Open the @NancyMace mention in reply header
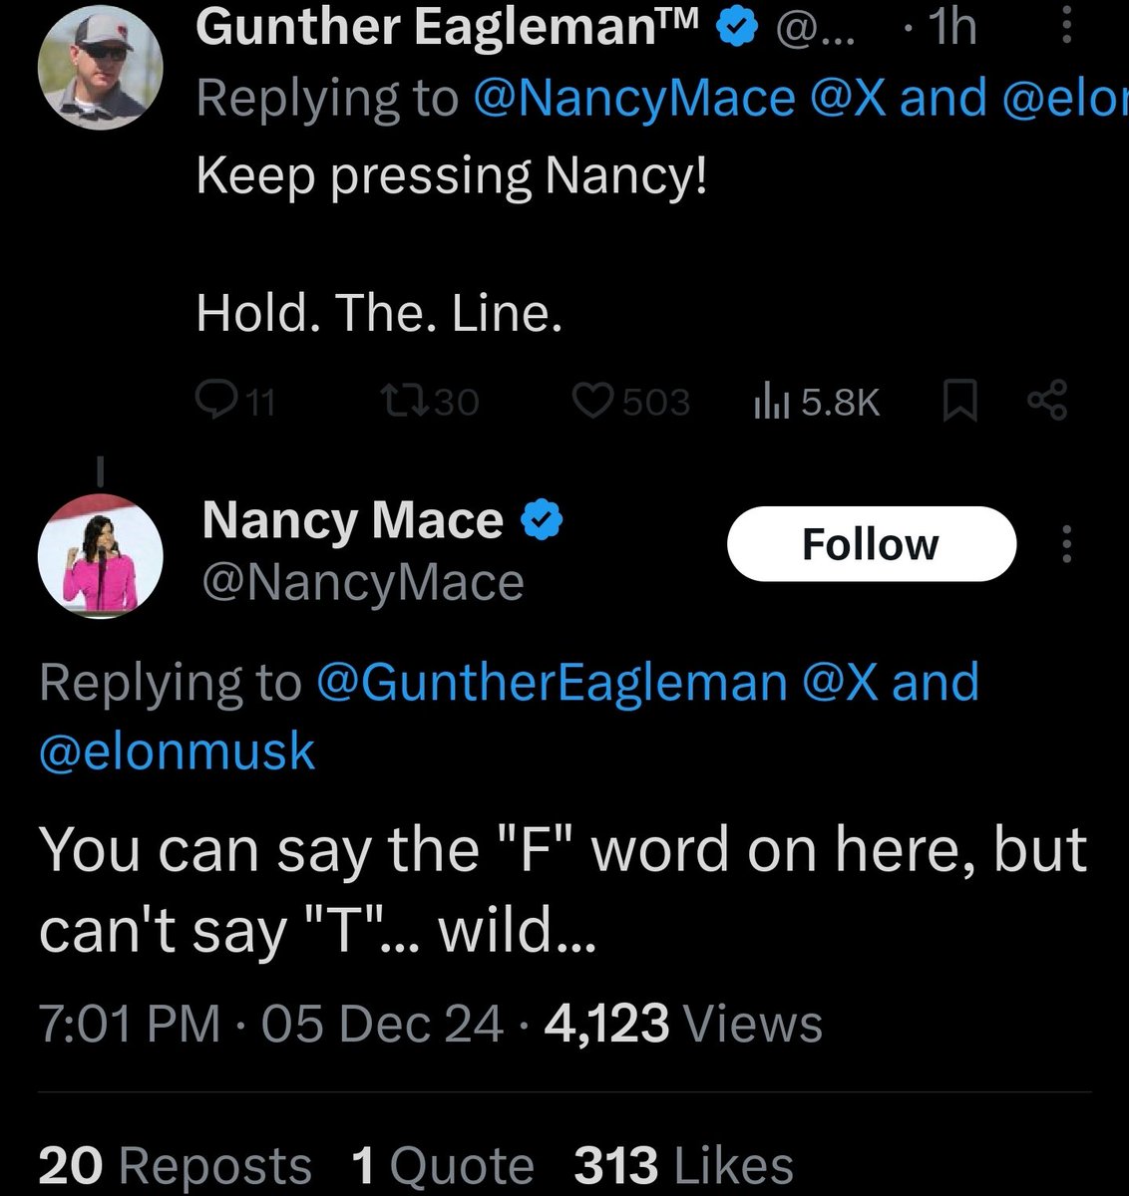Image resolution: width=1129 pixels, height=1196 pixels. (633, 98)
